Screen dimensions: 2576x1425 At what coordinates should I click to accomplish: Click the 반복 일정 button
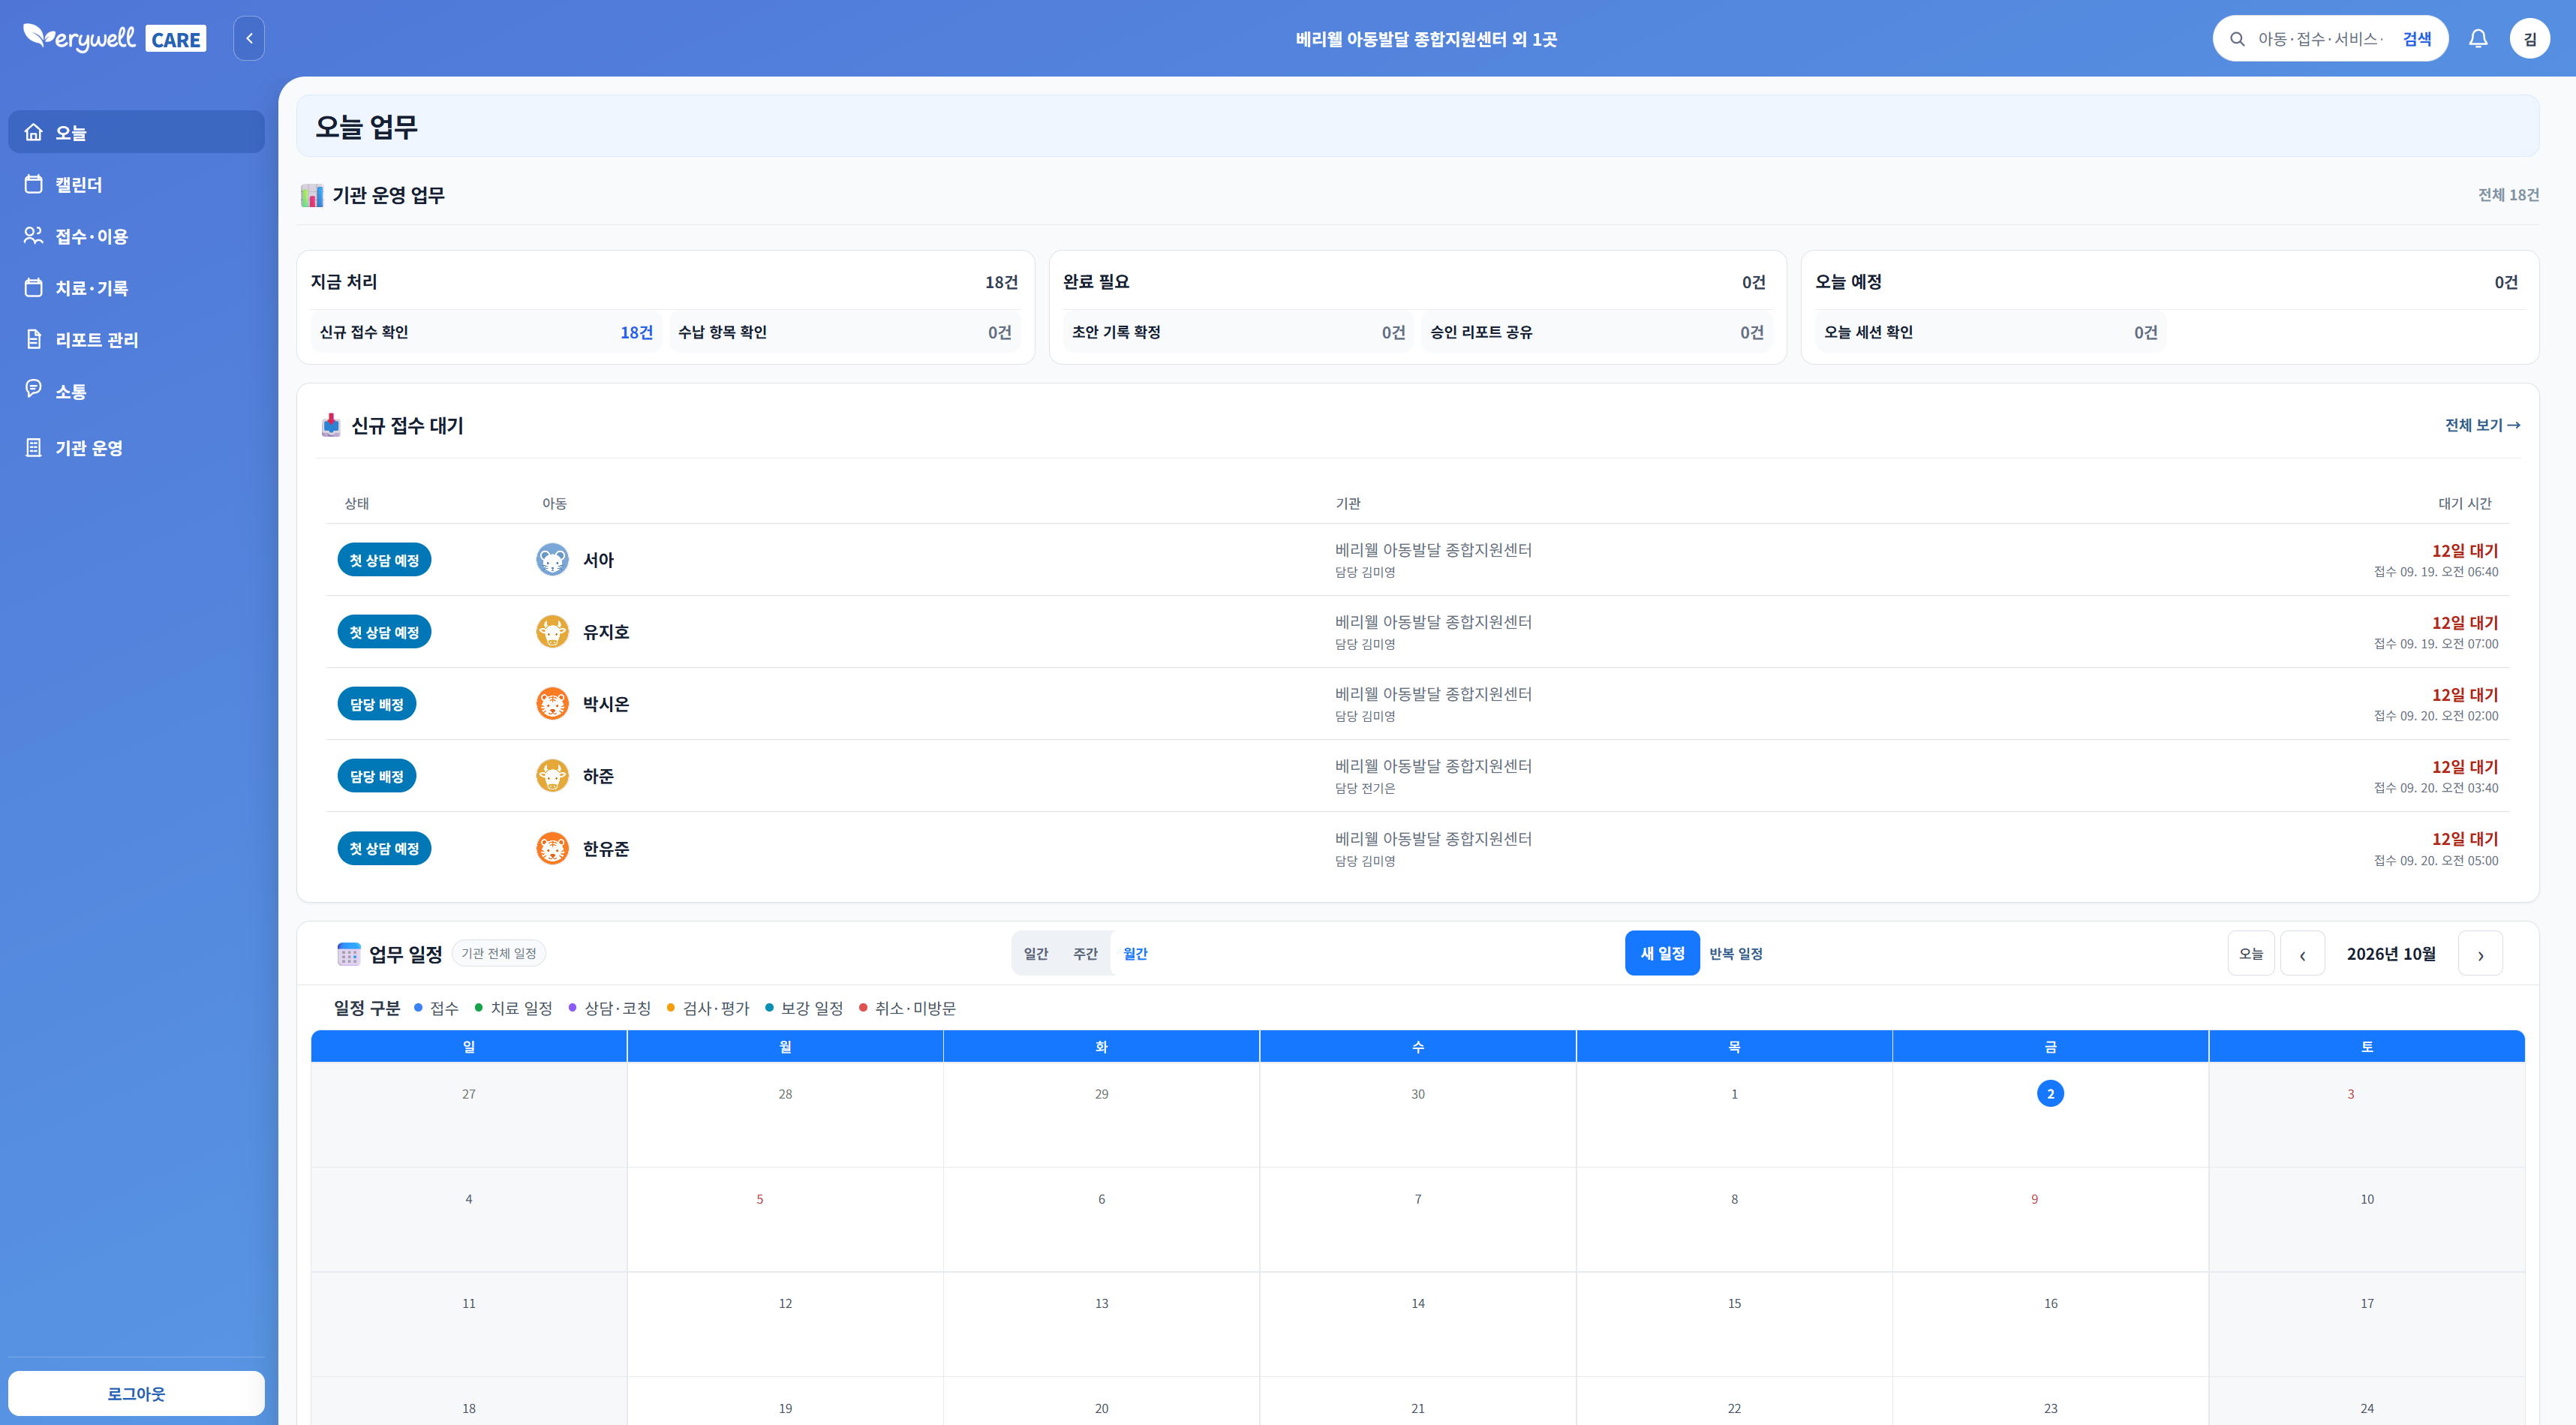(x=1736, y=954)
